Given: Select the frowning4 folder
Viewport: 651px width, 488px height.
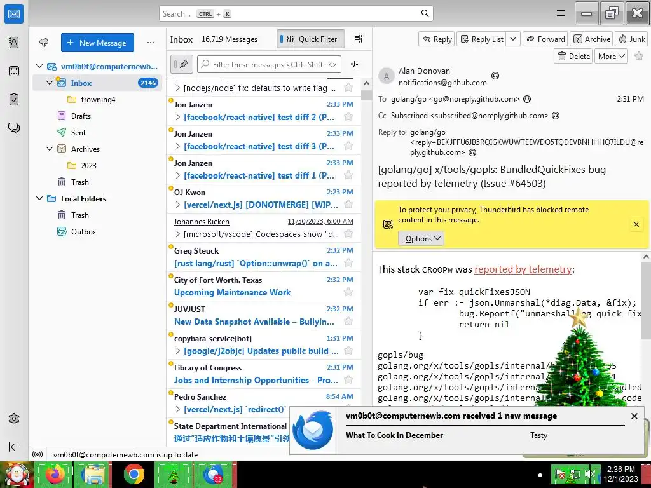Looking at the screenshot, I should click(98, 100).
